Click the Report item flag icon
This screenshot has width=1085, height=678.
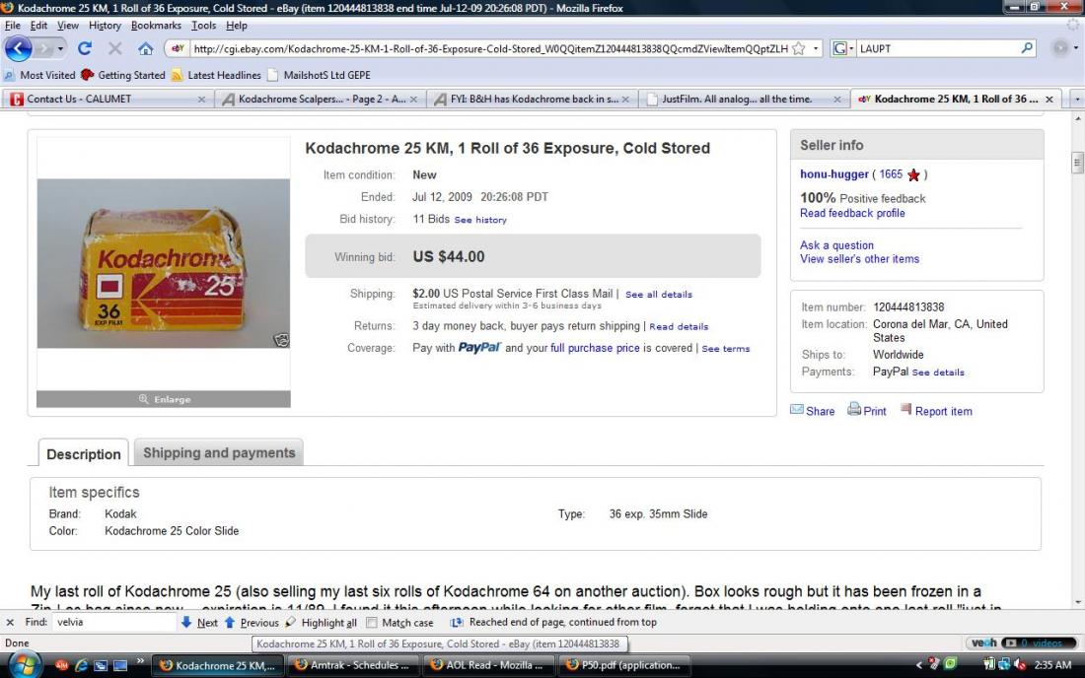[x=905, y=409]
